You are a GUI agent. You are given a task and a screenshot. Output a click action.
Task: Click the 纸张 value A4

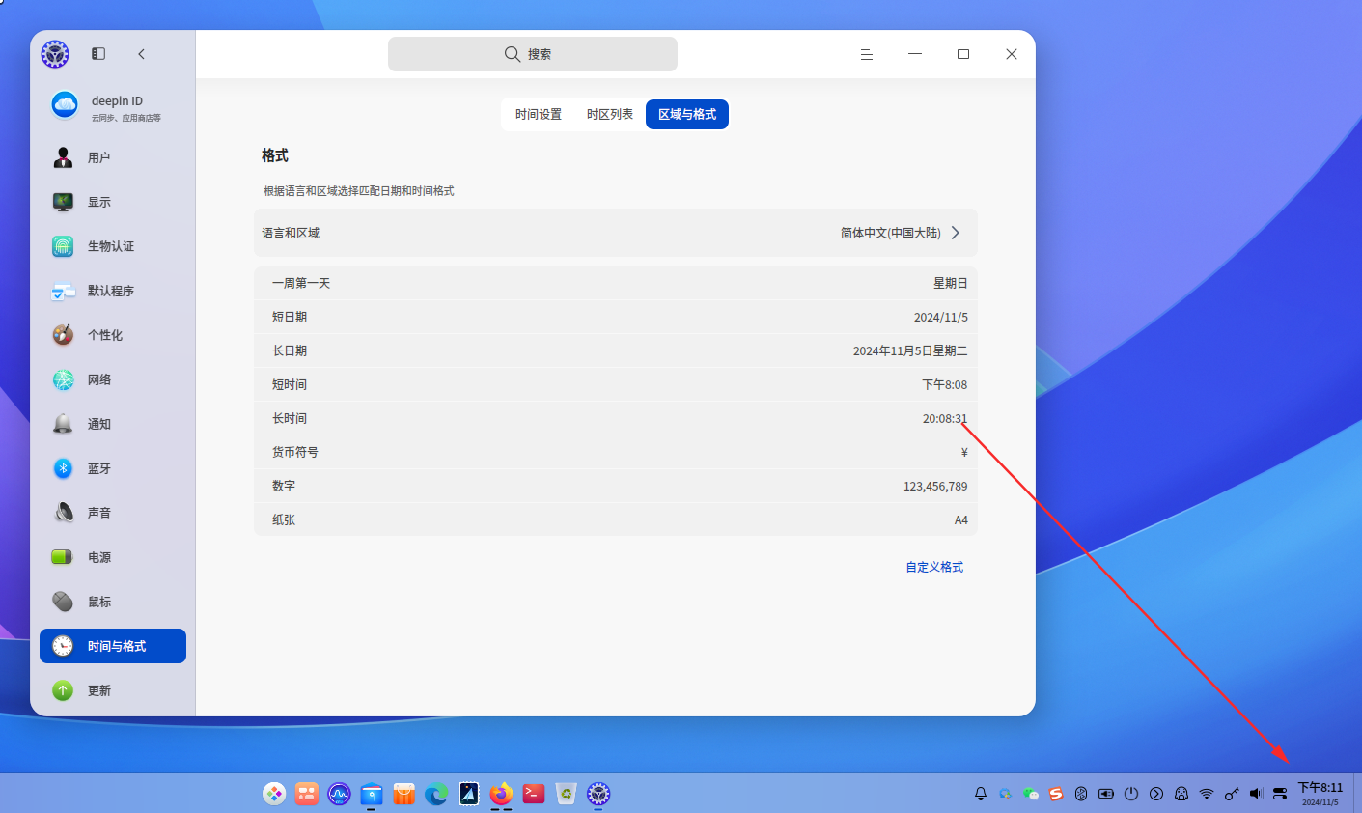point(961,519)
